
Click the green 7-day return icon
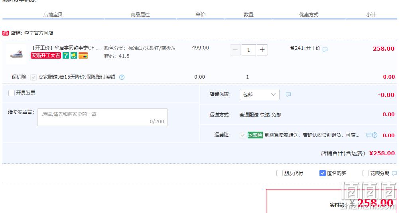[x=66, y=55]
